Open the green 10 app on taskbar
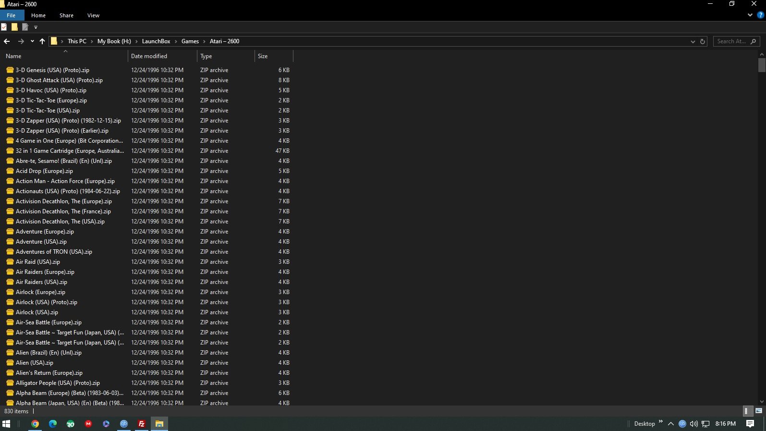 tap(71, 424)
